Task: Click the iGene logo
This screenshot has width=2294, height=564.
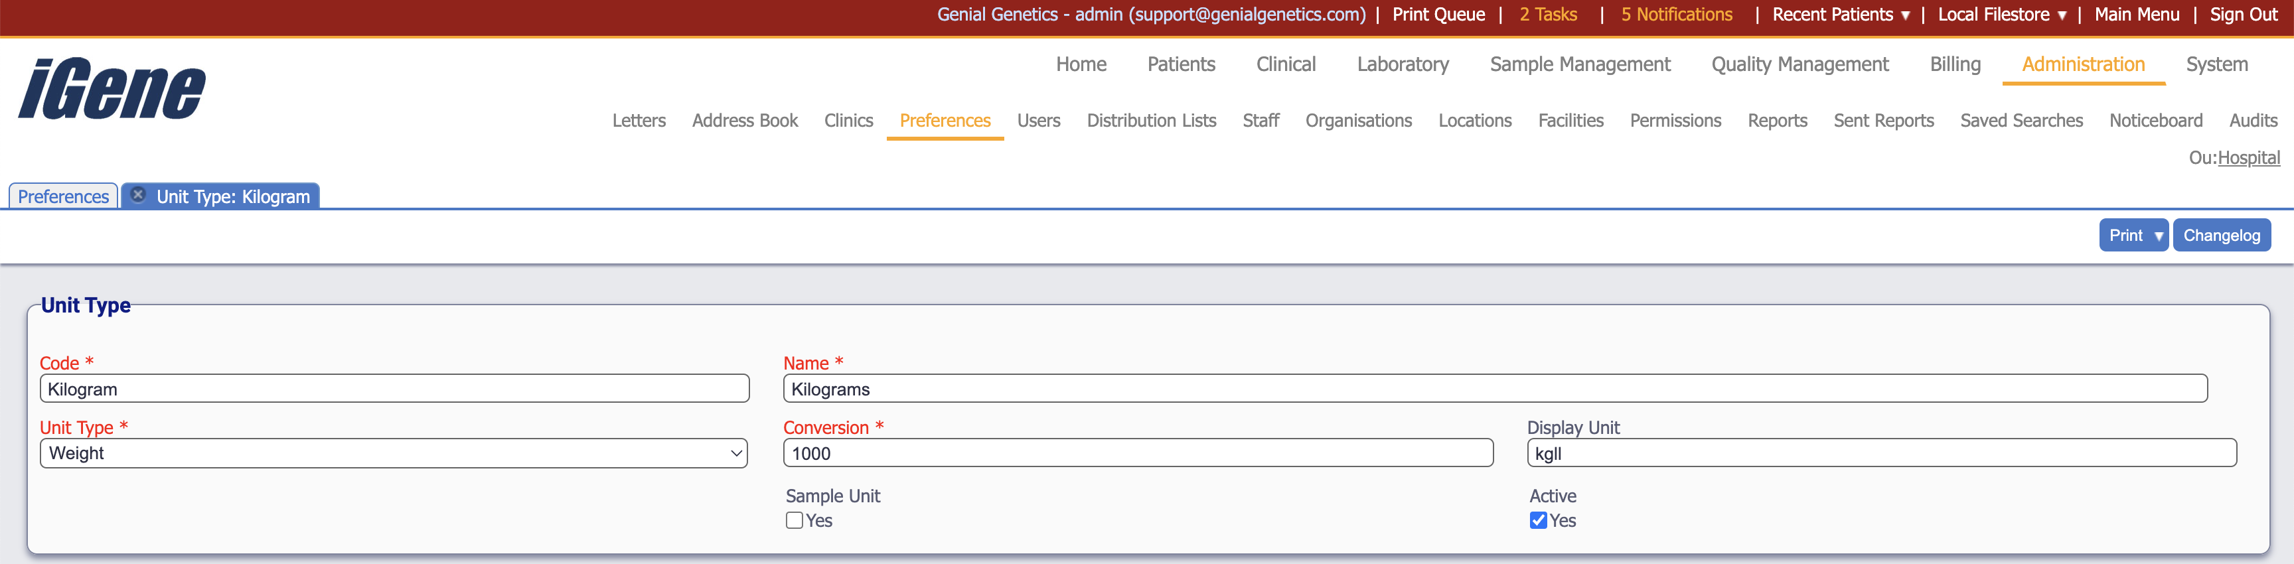Action: pos(112,89)
